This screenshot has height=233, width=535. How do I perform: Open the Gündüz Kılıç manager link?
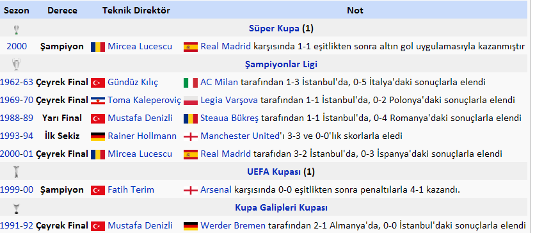point(133,82)
